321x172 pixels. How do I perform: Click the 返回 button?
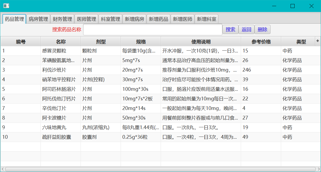(x=246, y=30)
